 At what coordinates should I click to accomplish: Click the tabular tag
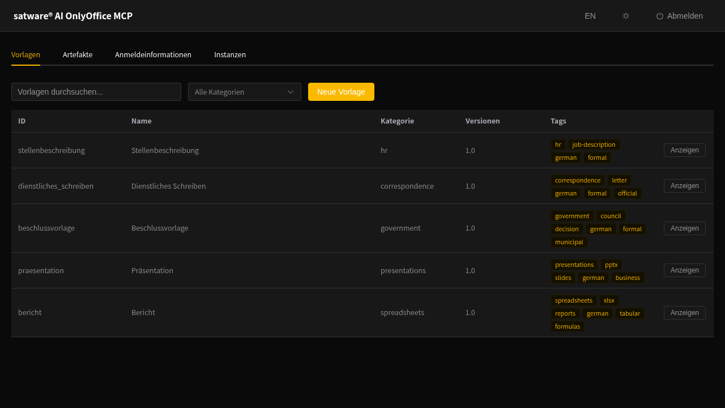click(x=630, y=313)
